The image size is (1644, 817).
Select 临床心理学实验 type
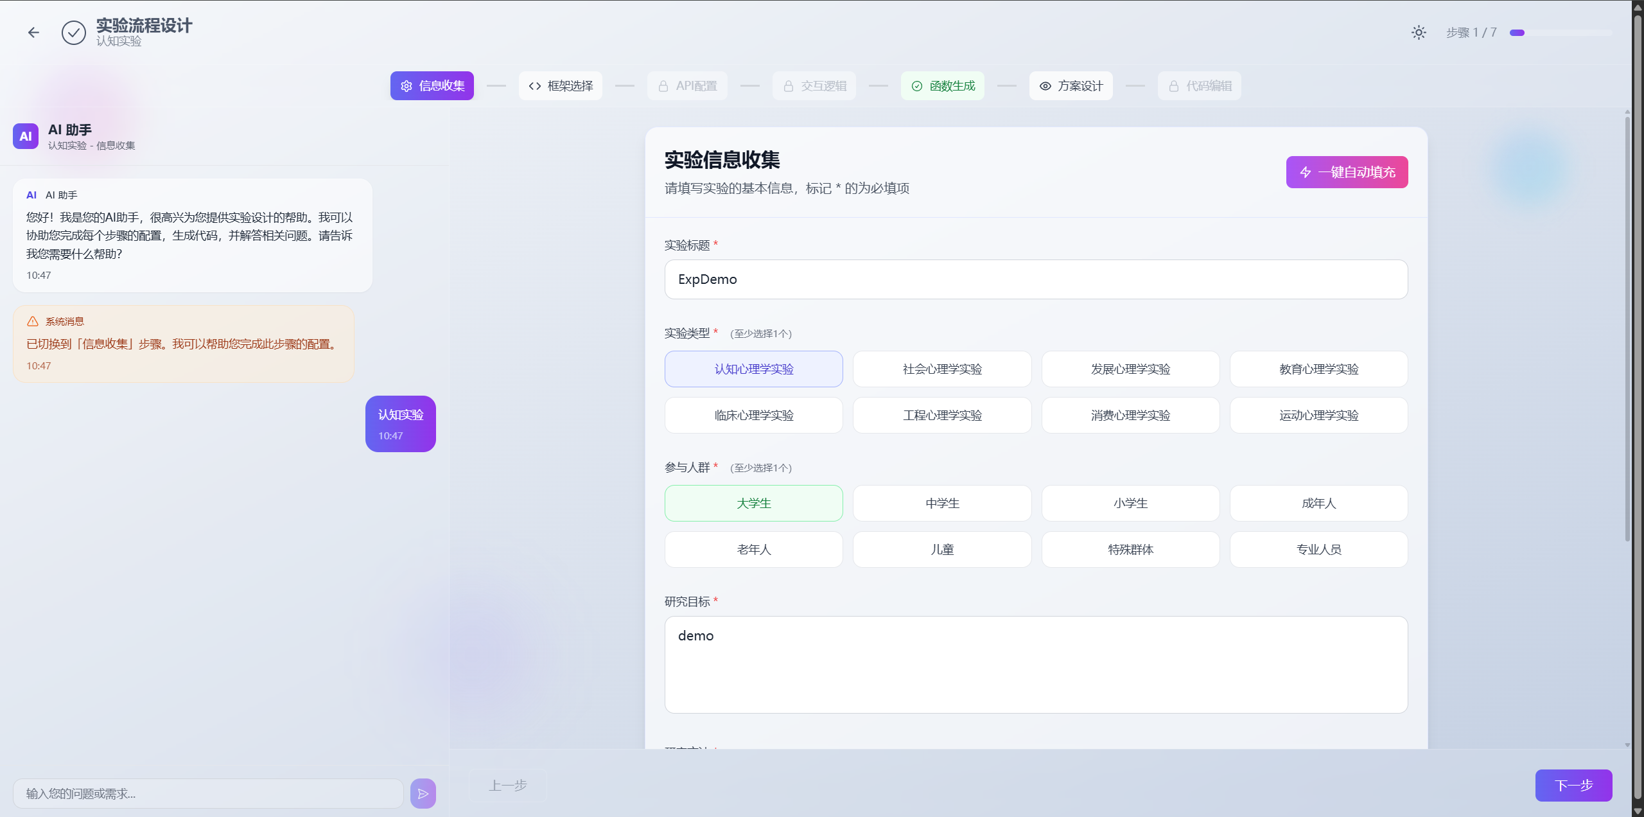[x=754, y=415]
